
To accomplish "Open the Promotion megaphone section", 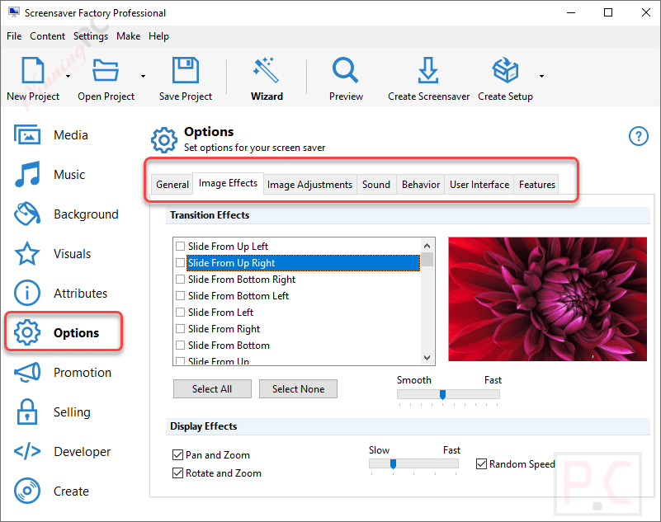I will (x=63, y=373).
